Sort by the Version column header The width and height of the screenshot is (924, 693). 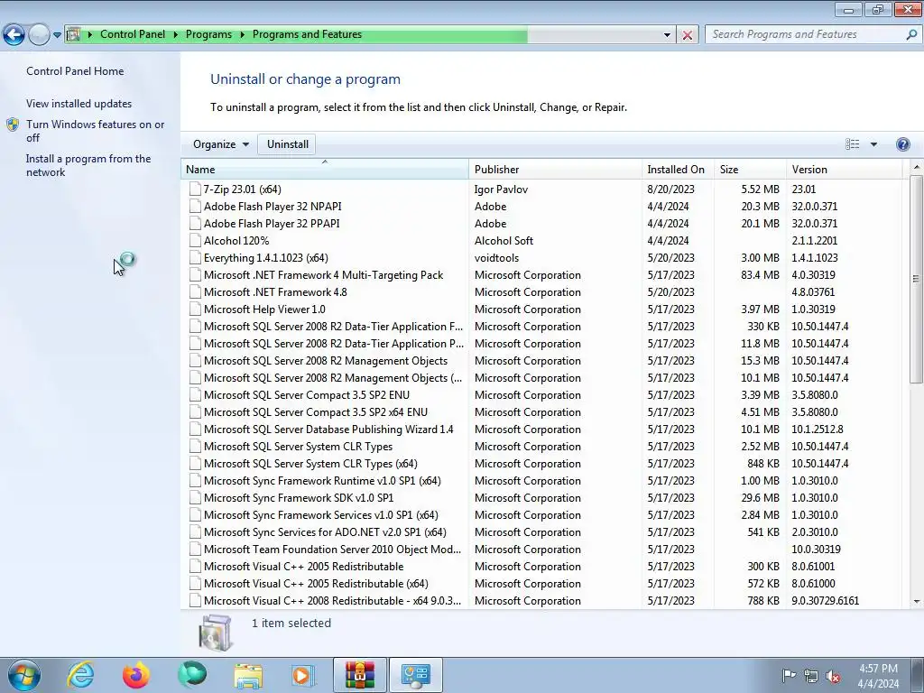[x=844, y=169]
